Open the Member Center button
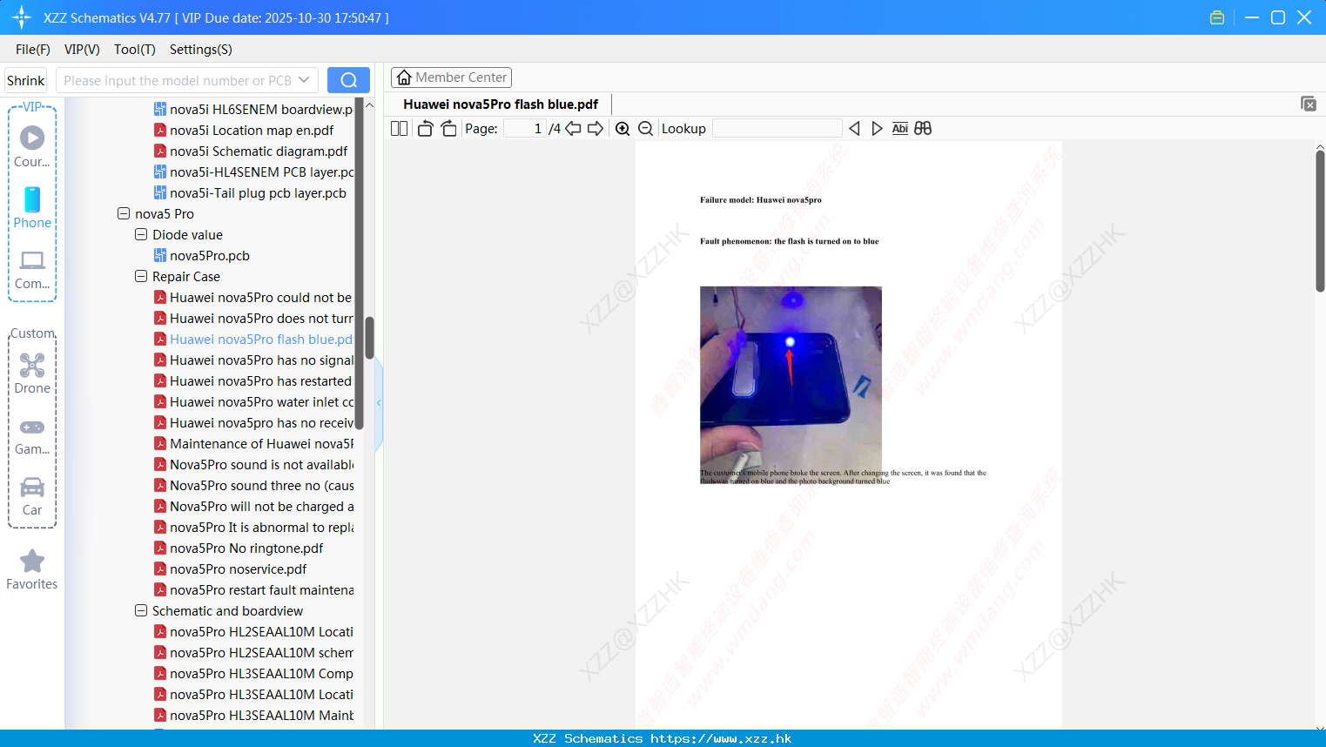This screenshot has height=747, width=1326. point(451,77)
